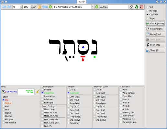The width and height of the screenshot is (167, 129).
Task: Tick the Waw conseq. checkbox
Action: tap(121, 93)
